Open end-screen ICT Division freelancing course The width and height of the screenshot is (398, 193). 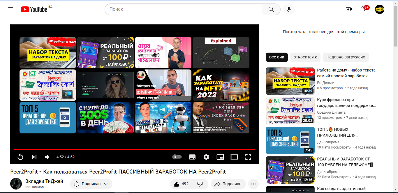coord(48,85)
